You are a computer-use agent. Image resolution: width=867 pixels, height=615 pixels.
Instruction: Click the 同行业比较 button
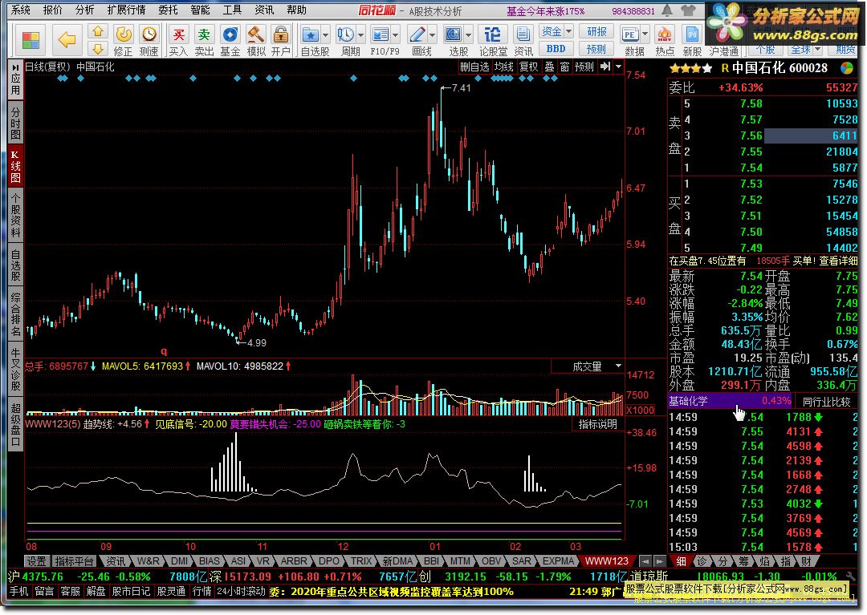click(827, 402)
